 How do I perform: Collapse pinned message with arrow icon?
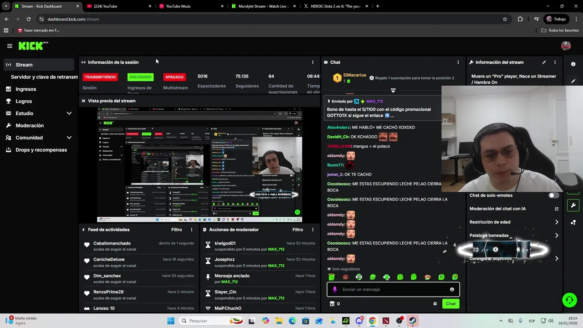click(393, 91)
